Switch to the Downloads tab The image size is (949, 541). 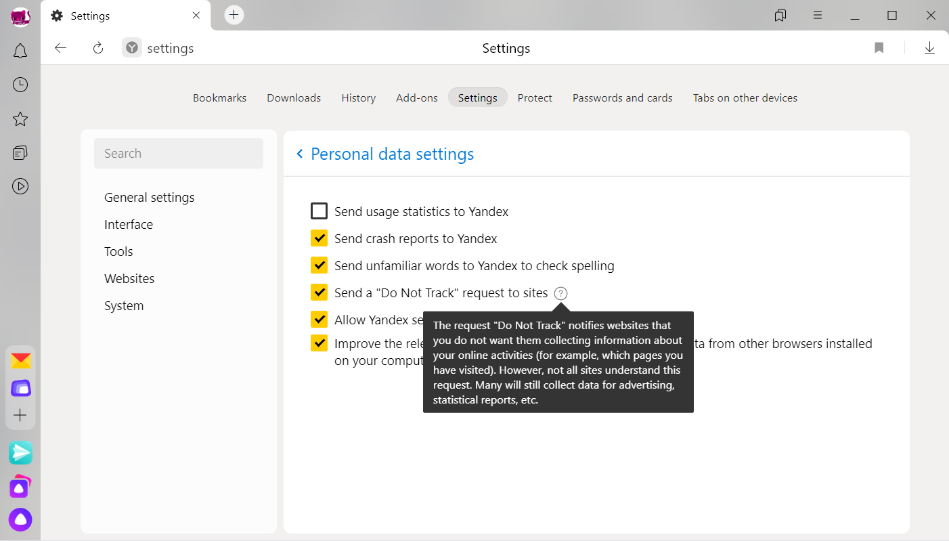[294, 98]
